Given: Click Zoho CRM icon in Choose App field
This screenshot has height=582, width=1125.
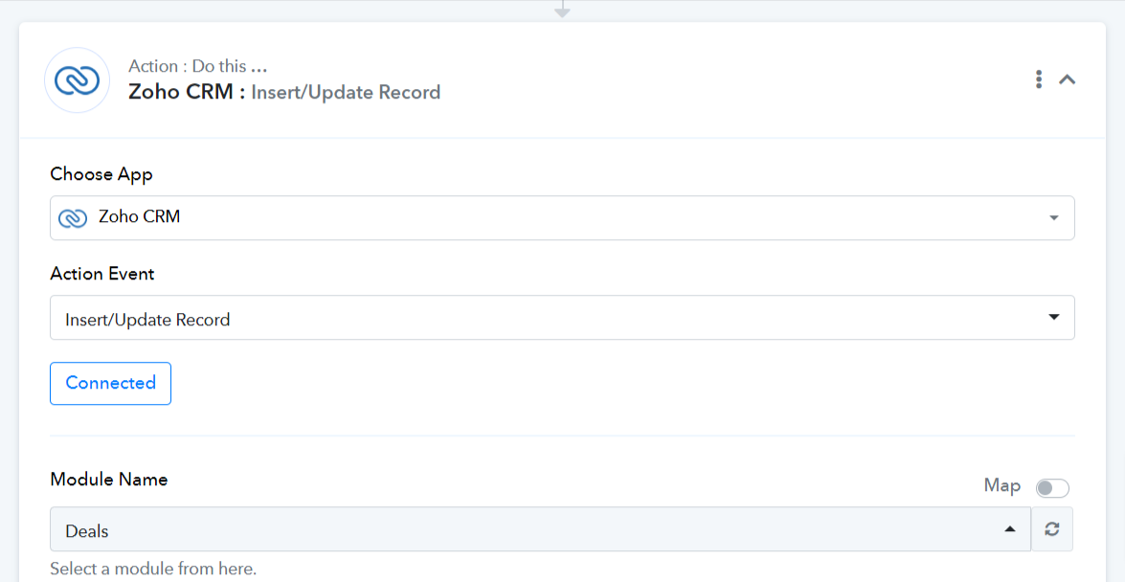Looking at the screenshot, I should click(x=73, y=217).
